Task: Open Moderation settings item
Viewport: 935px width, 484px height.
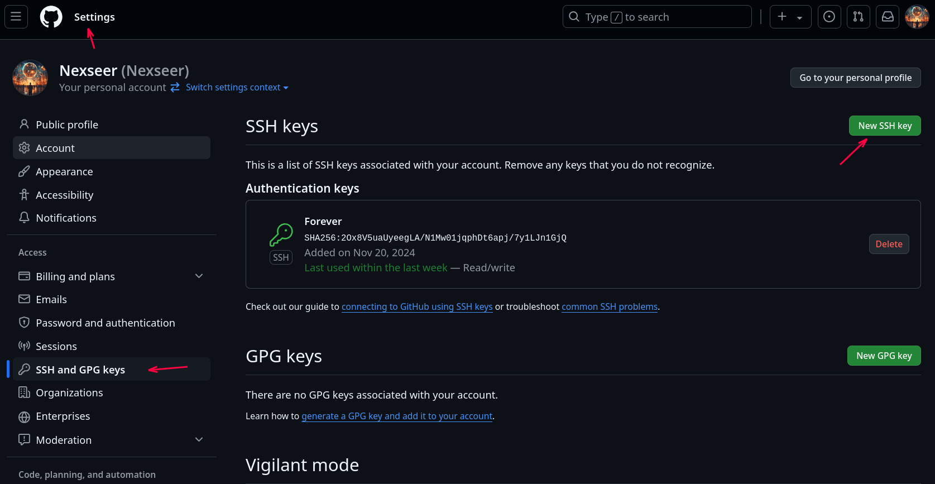Action: click(112, 440)
